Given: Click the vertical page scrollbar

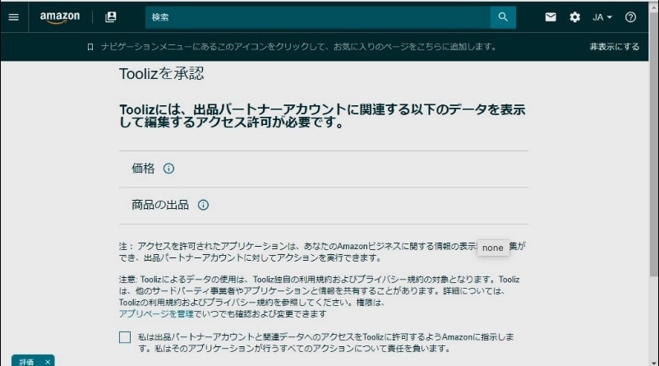Looking at the screenshot, I should 653,143.
